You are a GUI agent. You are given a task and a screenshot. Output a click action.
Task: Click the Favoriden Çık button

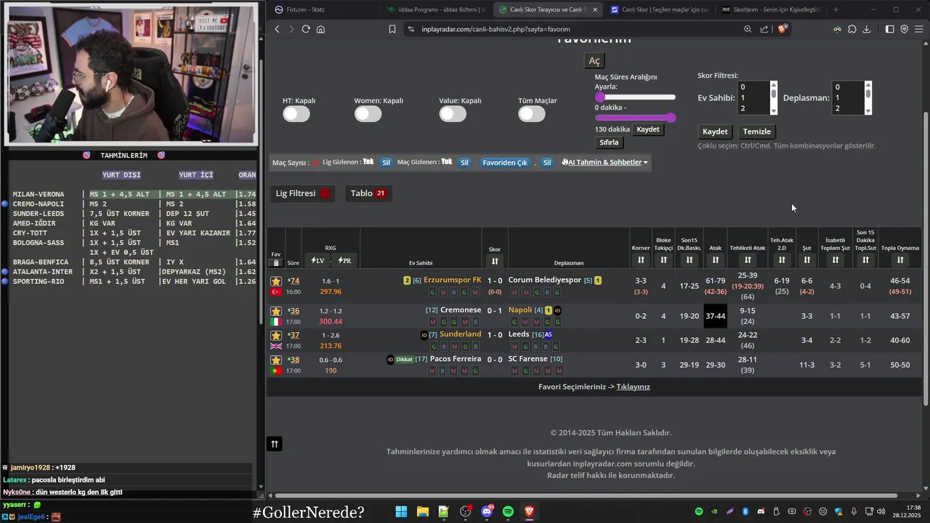click(505, 163)
